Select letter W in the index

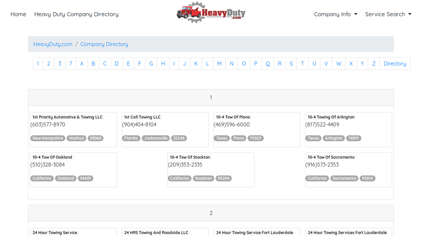339,64
